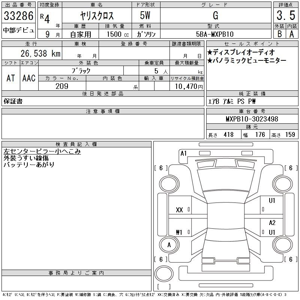The image size is (300, 300).
Task: Click the chassis number MXPB10-3023498
Action: (252, 119)
